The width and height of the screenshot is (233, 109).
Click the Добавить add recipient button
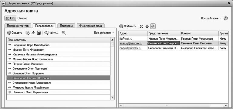coord(128,26)
